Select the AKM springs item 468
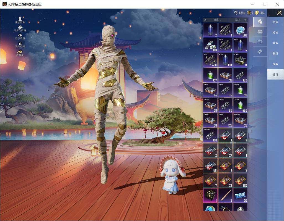 (x=210, y=60)
